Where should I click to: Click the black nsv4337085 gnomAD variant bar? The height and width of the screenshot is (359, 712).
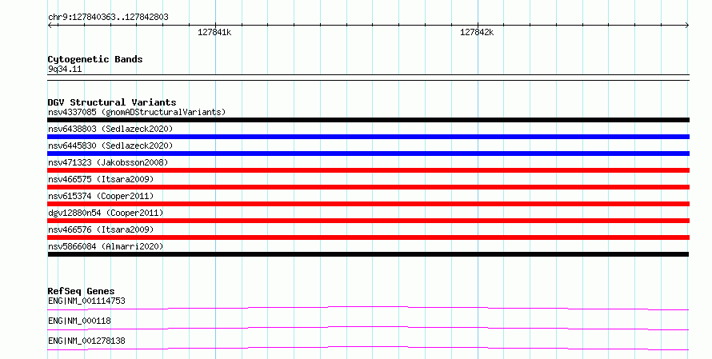pyautogui.click(x=368, y=120)
